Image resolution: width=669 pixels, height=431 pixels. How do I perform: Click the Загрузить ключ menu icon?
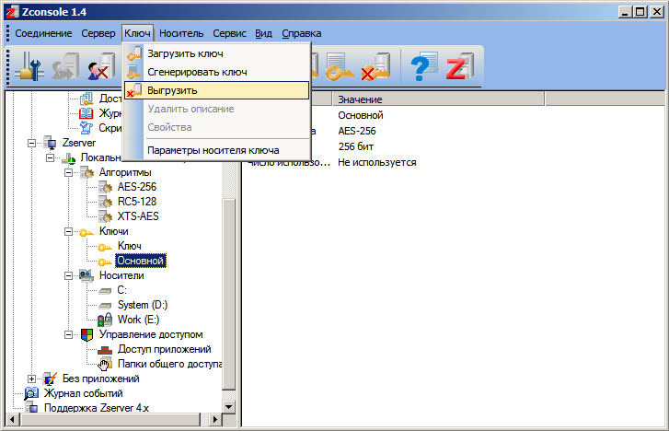click(134, 53)
